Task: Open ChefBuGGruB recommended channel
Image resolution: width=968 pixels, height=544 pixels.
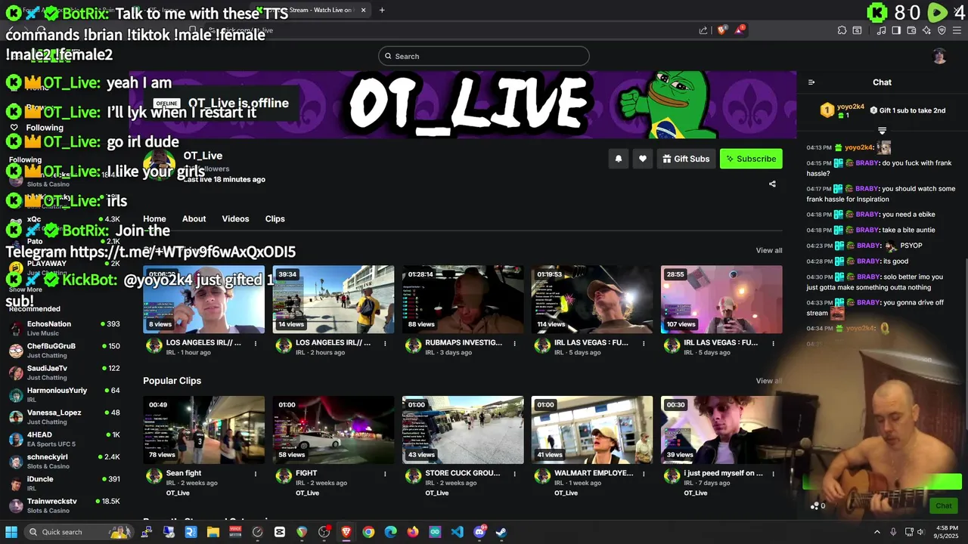Action: [x=64, y=351]
